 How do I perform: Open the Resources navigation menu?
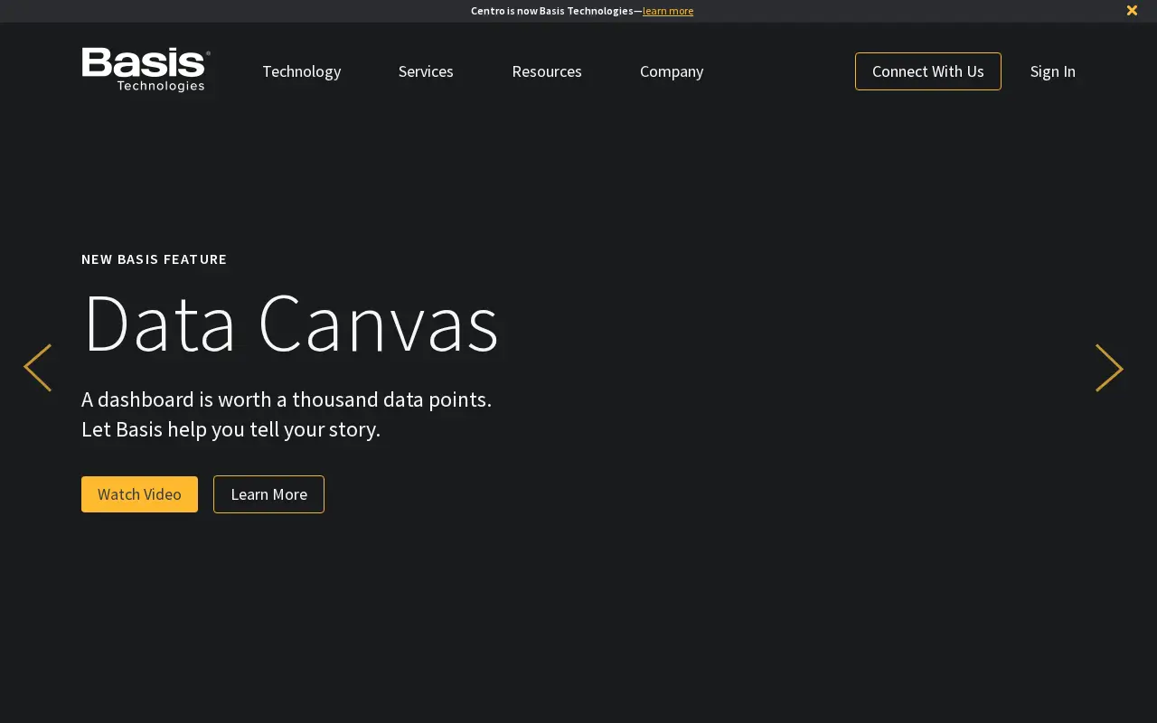point(547,71)
